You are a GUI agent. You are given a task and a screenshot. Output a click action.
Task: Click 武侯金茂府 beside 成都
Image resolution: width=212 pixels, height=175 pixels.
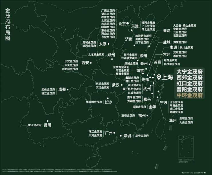[x=48, y=89]
